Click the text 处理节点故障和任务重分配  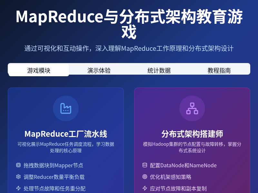pyautogui.click(x=55, y=188)
